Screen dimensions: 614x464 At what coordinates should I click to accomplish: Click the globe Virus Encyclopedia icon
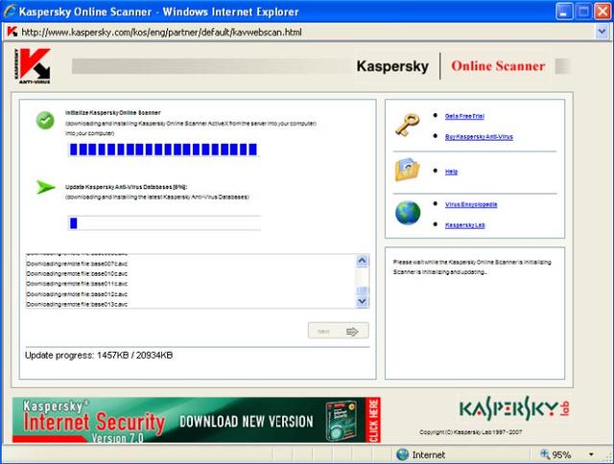407,213
